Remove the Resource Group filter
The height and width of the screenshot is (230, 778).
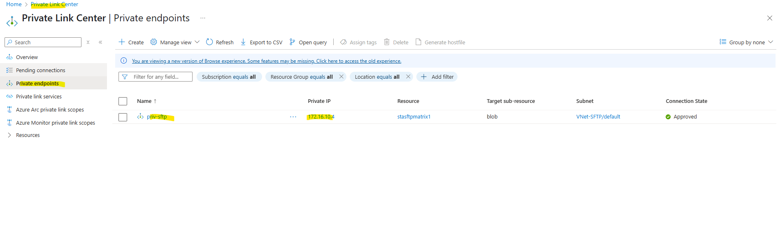tap(341, 77)
